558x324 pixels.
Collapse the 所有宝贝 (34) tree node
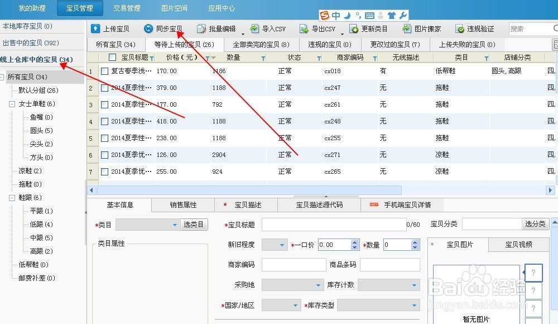pyautogui.click(x=2, y=77)
